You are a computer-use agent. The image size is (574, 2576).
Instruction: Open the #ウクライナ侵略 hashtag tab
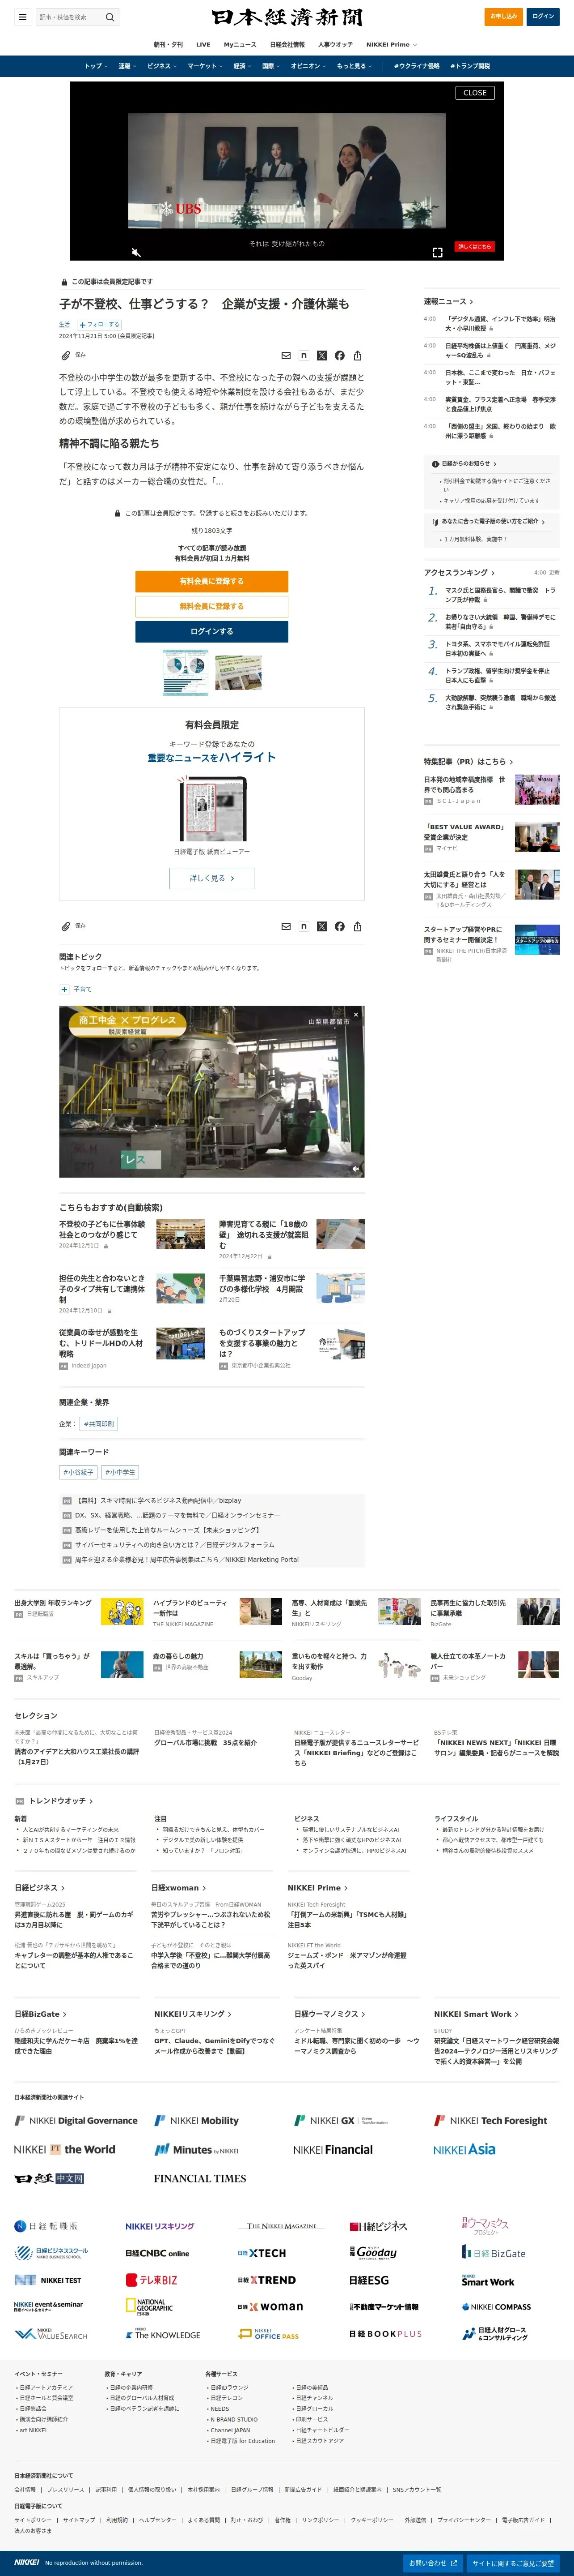[x=416, y=66]
